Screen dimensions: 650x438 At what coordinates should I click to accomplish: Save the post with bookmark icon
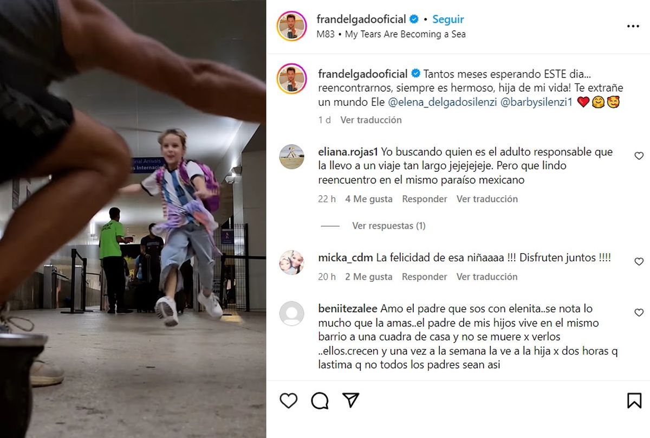click(x=634, y=401)
